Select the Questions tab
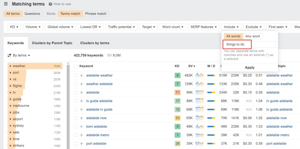Screen dimensions: 300x149 coord(32,14)
